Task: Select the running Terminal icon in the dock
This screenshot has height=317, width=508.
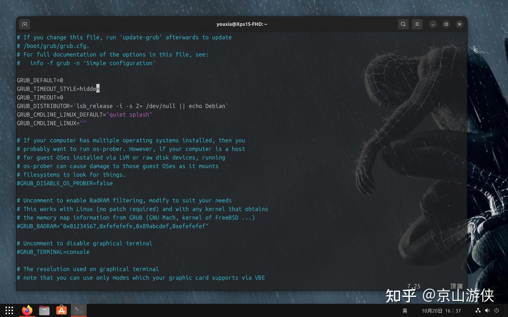Action: point(78,310)
